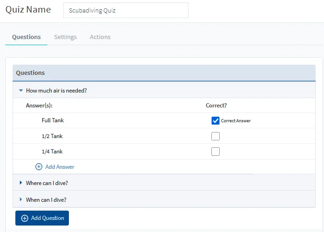Click the 'How much air is needed?' title

(x=56, y=91)
